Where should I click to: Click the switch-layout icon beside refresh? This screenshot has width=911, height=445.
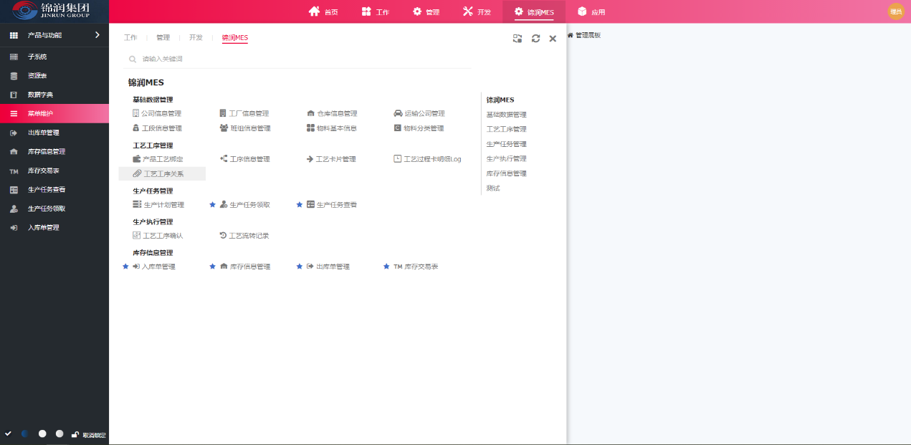(x=517, y=39)
